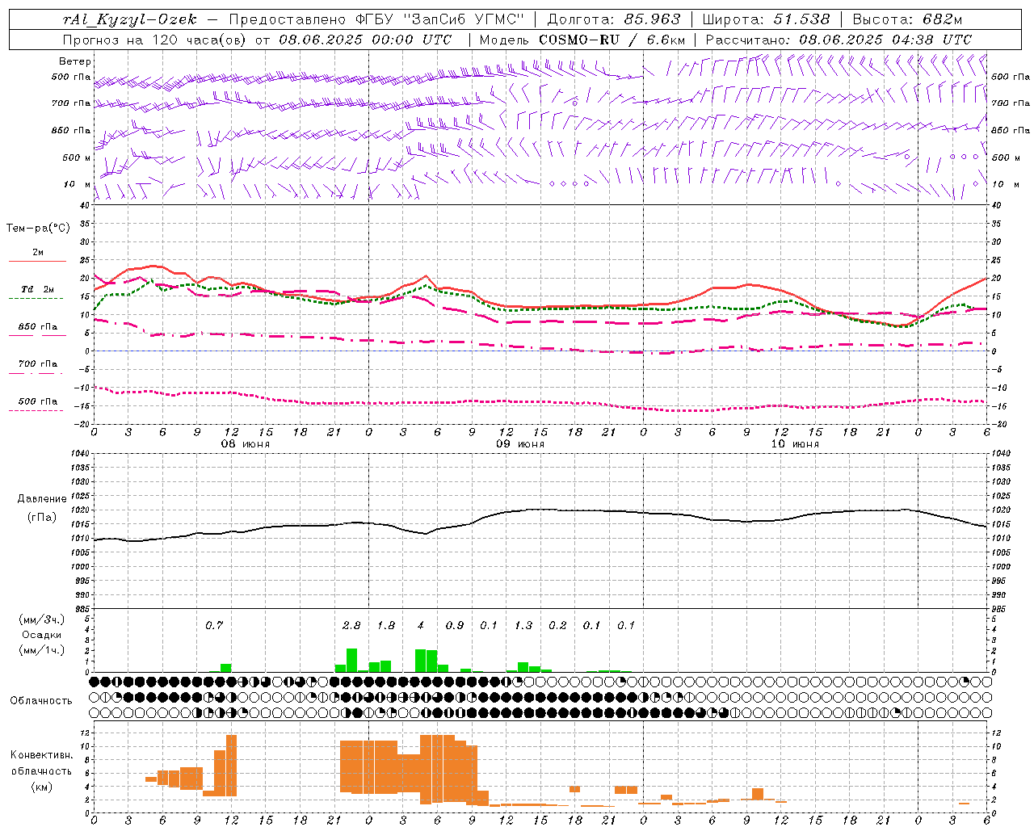Click the Td 2м dew point legend label
Screen dimensions: 1034x827
[38, 289]
